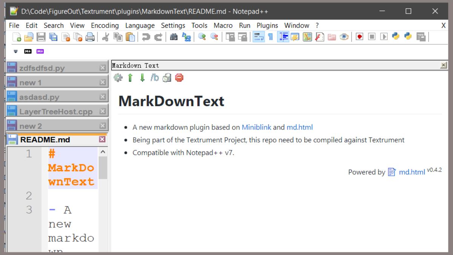Close the README.md tab

pos(102,139)
